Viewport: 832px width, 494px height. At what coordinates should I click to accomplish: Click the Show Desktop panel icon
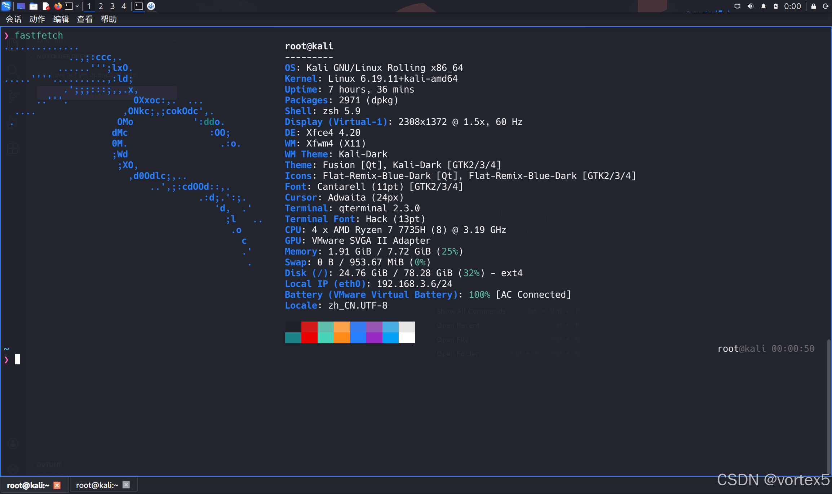coord(21,6)
